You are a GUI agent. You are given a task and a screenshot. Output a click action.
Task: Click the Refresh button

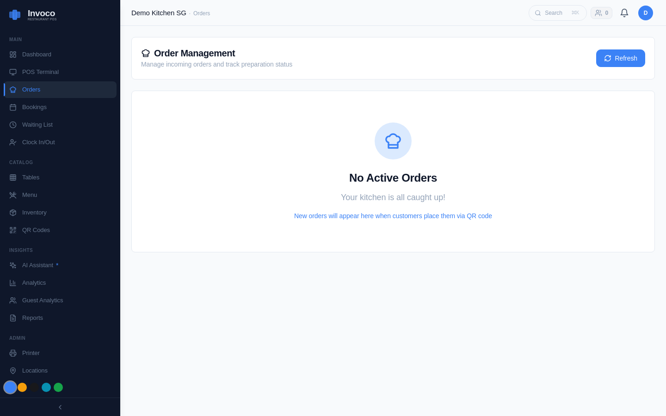click(x=621, y=58)
